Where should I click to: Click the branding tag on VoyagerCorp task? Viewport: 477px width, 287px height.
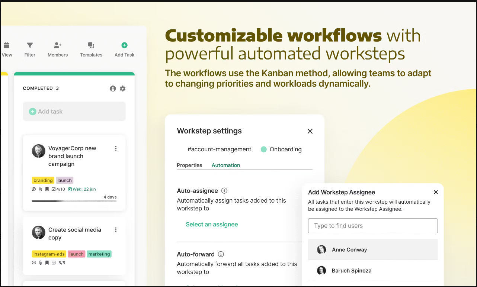click(x=43, y=180)
